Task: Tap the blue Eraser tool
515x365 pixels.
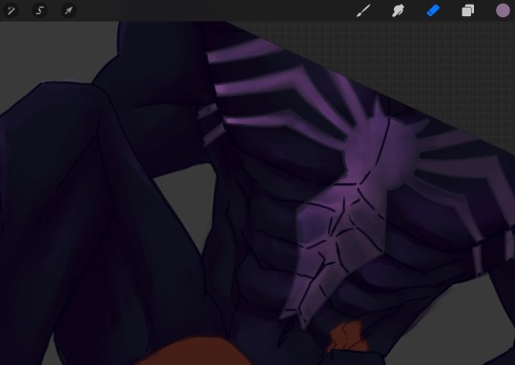Action: click(433, 10)
